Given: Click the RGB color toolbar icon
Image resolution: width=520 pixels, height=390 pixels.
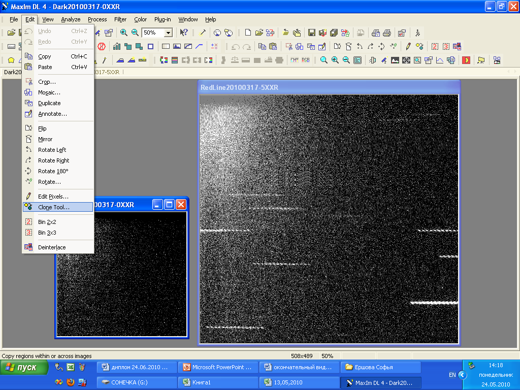Looking at the screenshot, I should pos(306,60).
